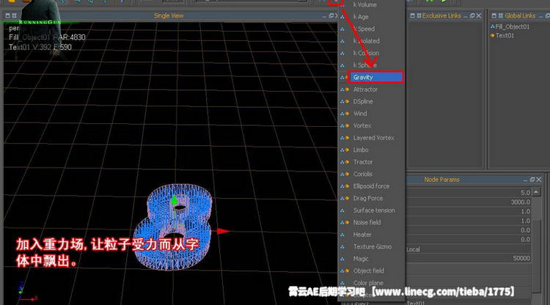The height and width of the screenshot is (305, 550).
Task: Select the k Isolated daemon entry
Action: click(366, 41)
